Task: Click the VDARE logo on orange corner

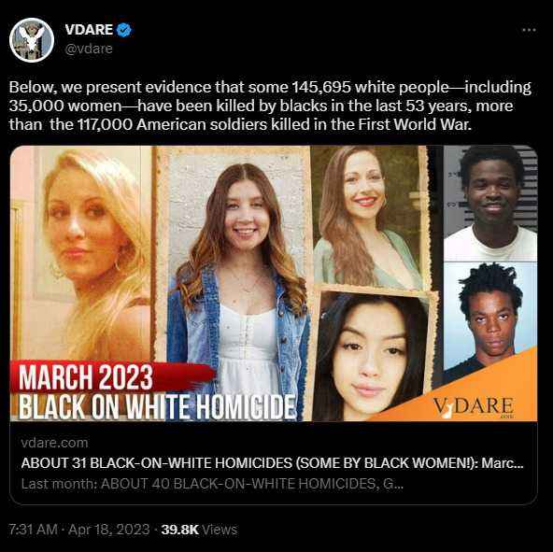Action: 474,406
